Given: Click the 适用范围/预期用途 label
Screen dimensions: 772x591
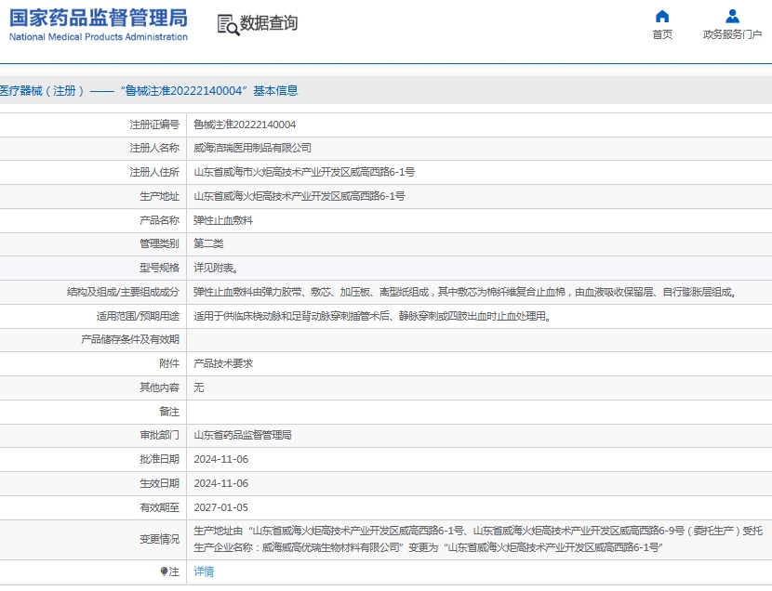Looking at the screenshot, I should (138, 316).
